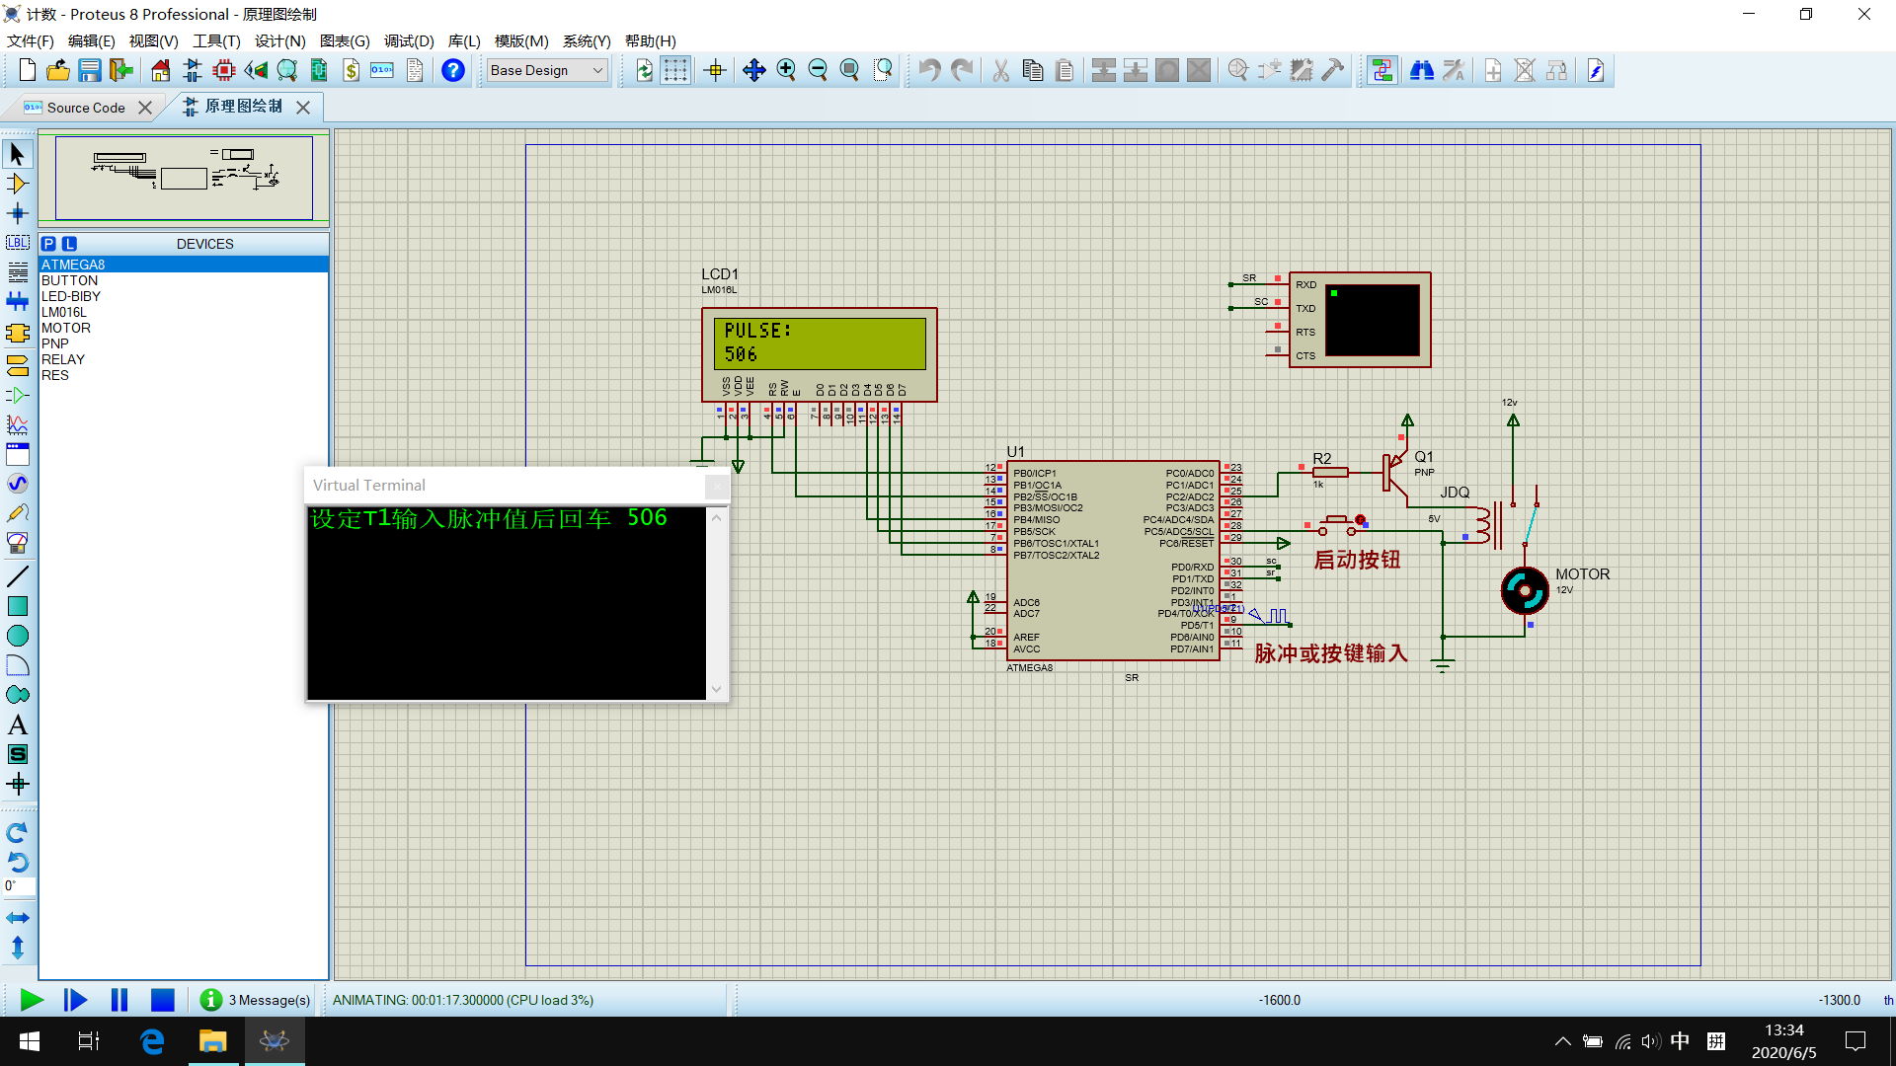This screenshot has width=1896, height=1066.
Task: Select MOTOR in devices list
Action: pyautogui.click(x=184, y=328)
